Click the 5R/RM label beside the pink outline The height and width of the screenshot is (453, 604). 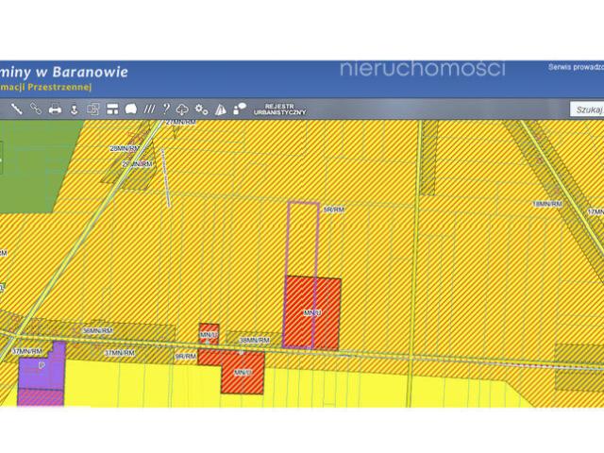point(333,210)
